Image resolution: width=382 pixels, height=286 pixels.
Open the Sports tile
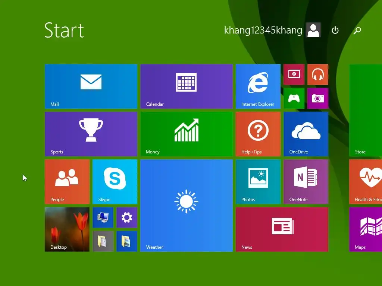click(x=91, y=134)
